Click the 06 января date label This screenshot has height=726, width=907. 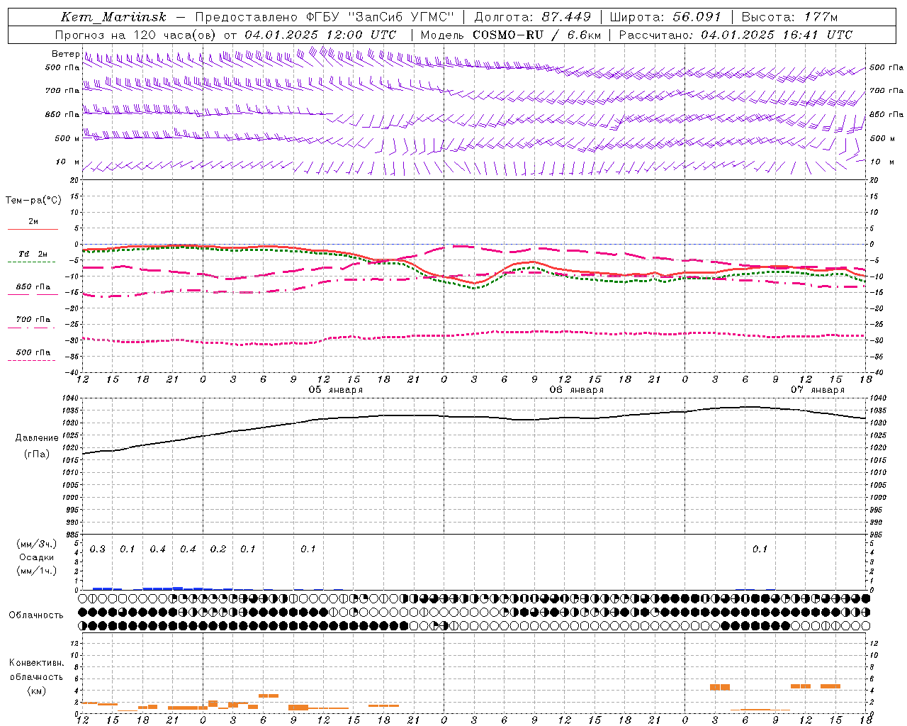pos(577,390)
